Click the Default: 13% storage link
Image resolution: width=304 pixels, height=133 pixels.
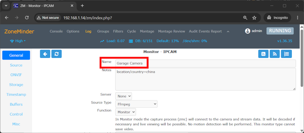[168, 41]
